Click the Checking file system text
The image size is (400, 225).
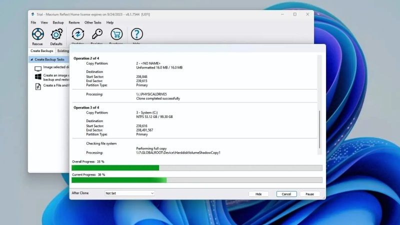[101, 143]
